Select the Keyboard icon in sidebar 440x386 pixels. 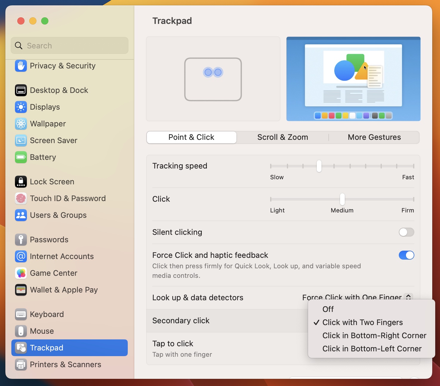21,314
